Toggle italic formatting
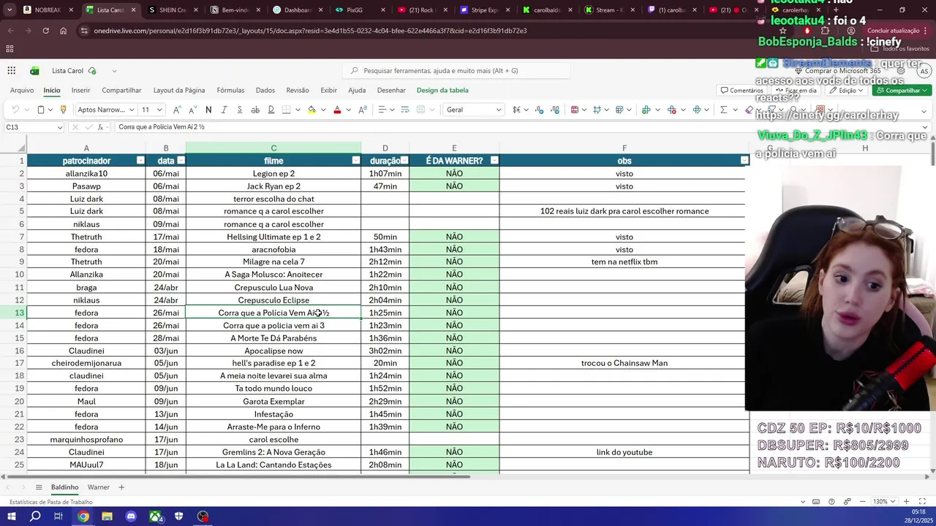 [224, 110]
